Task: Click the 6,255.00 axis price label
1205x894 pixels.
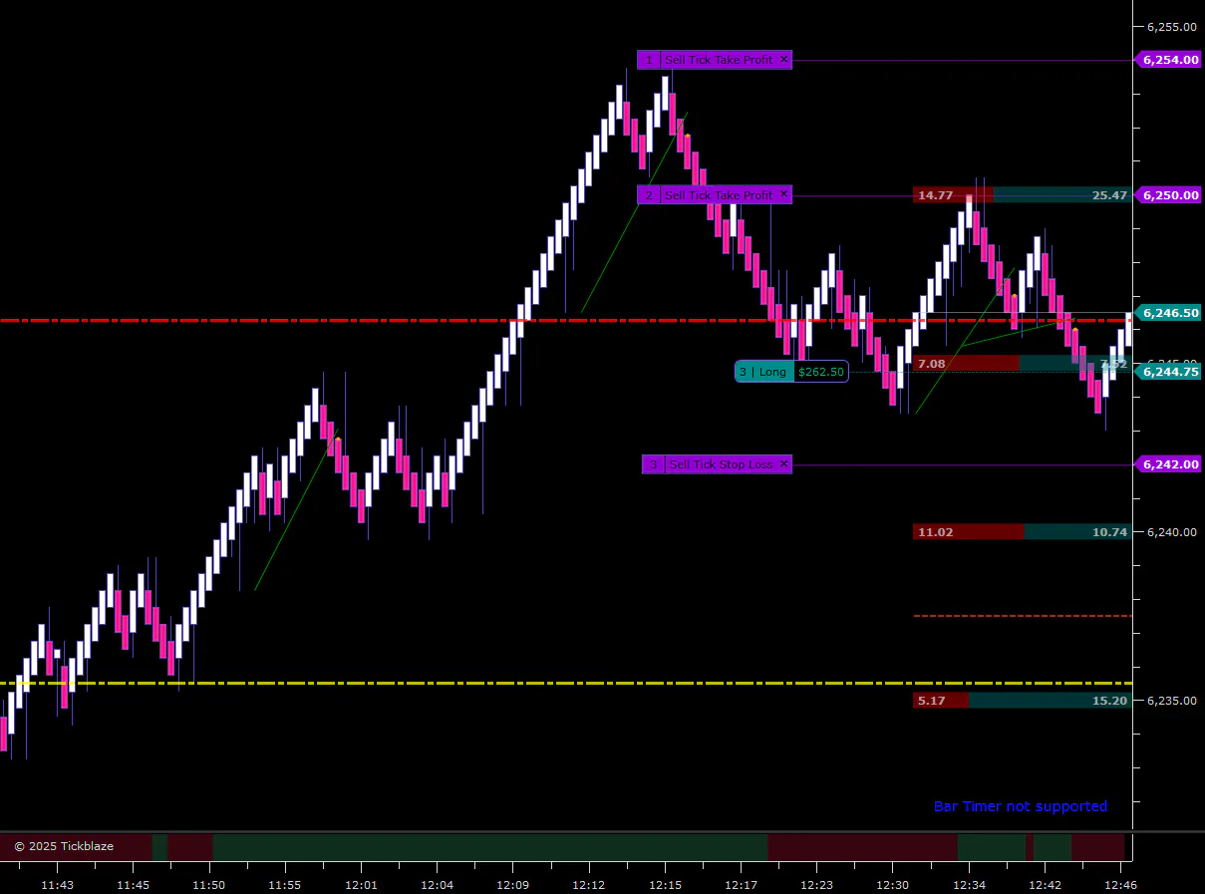Action: point(1171,27)
